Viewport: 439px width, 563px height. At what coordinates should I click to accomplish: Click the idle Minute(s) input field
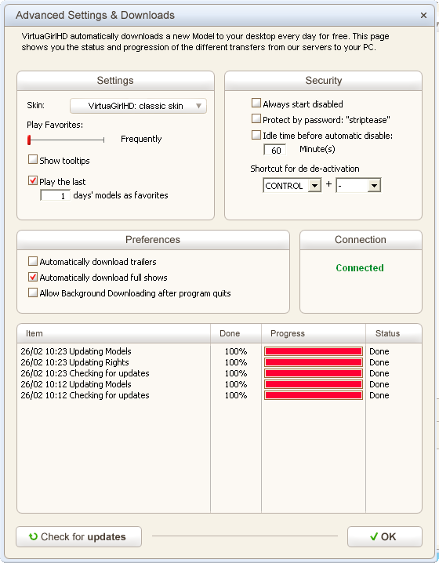(274, 150)
